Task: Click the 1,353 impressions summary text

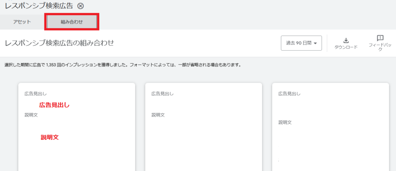Action: coord(123,65)
